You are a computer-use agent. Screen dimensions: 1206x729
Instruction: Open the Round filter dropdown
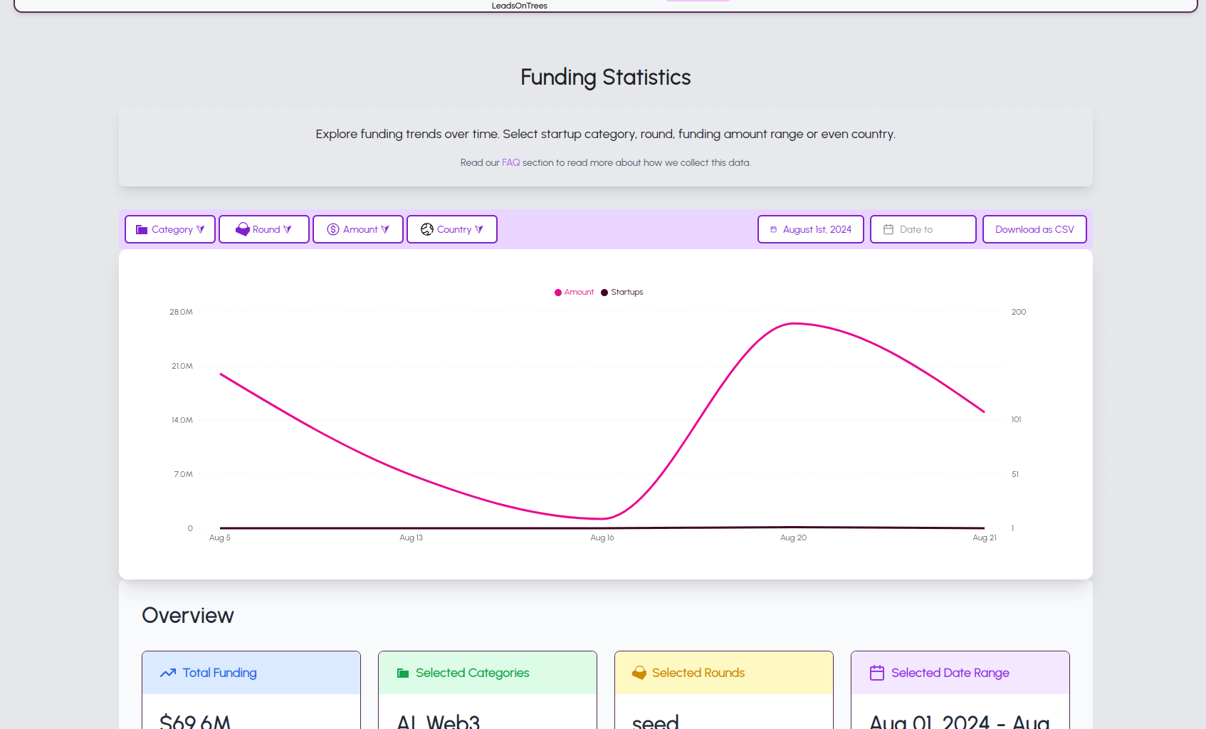[x=264, y=229]
